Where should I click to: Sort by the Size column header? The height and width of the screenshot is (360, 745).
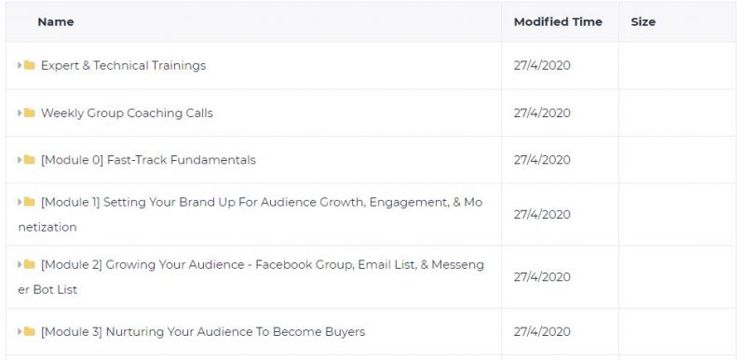[643, 21]
